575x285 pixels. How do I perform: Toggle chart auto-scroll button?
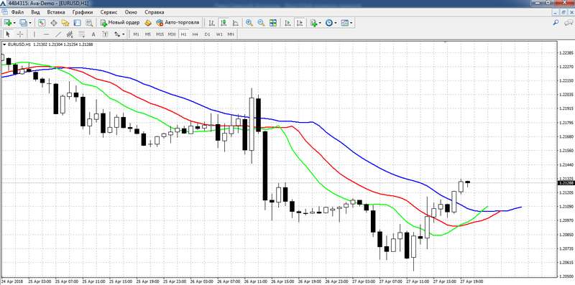[x=288, y=23]
